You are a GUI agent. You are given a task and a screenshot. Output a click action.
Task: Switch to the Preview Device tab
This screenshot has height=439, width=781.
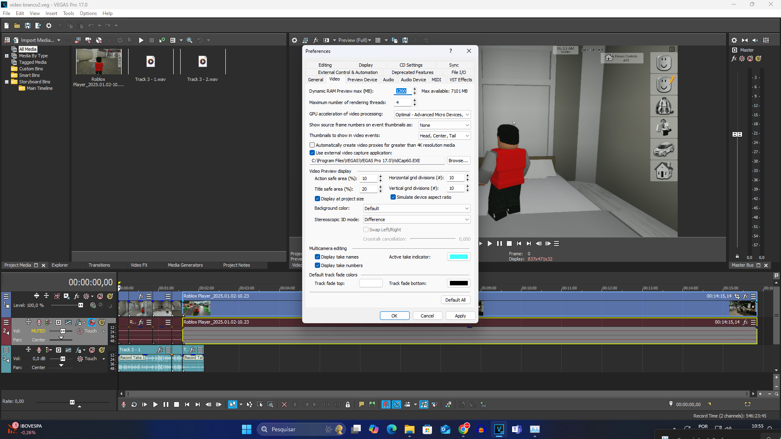pyautogui.click(x=362, y=80)
